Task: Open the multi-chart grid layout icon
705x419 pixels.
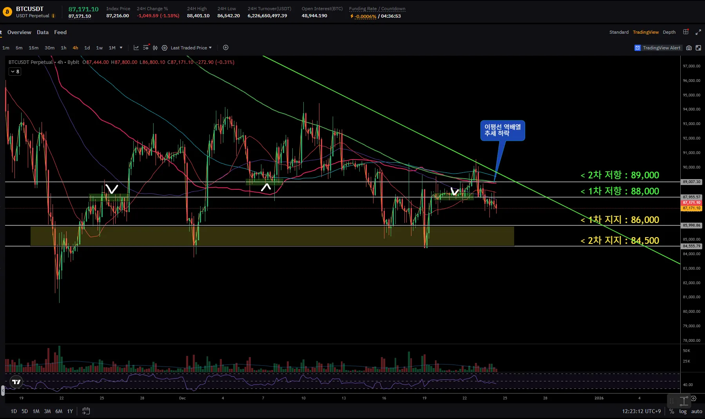Action: (686, 32)
